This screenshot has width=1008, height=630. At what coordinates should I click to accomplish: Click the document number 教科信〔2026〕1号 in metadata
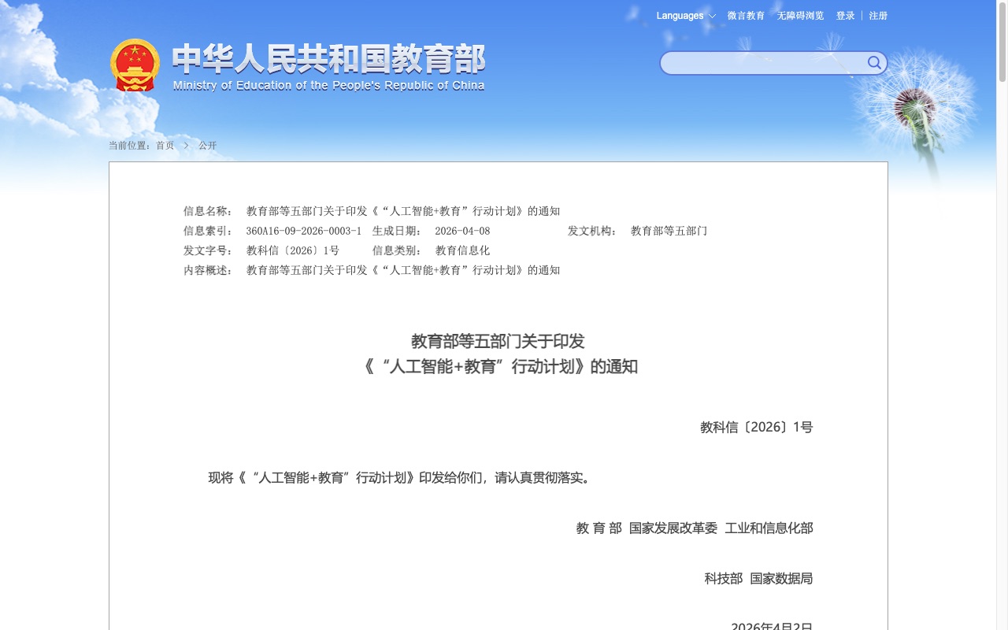point(292,250)
